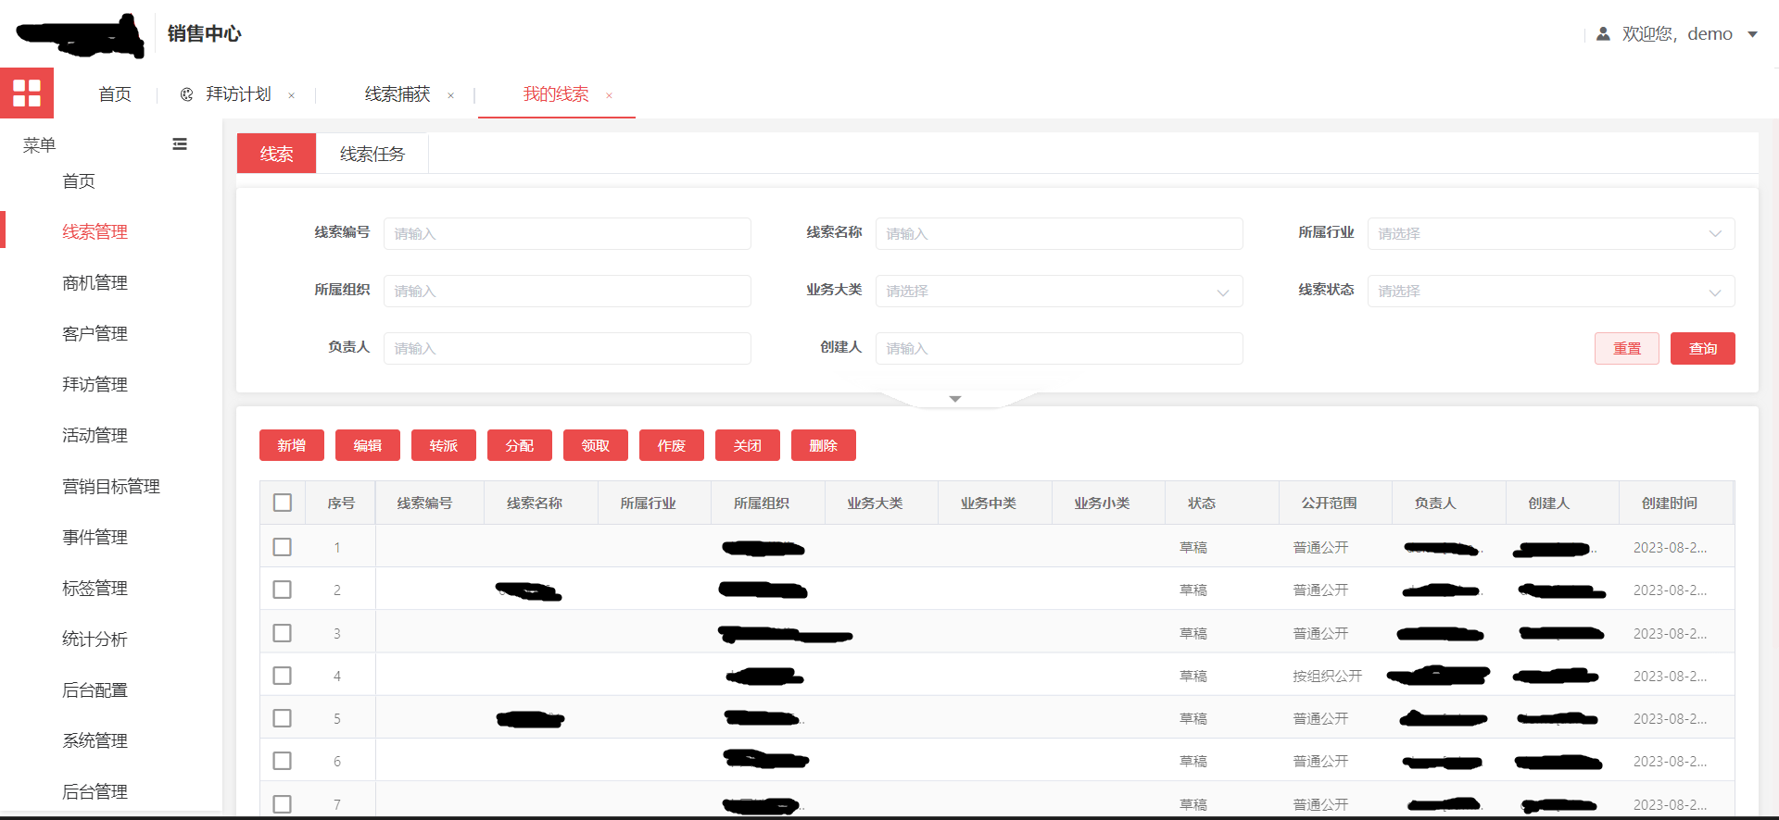Screen dimensions: 1779x820
Task: Click the 删除 button
Action: tap(824, 445)
